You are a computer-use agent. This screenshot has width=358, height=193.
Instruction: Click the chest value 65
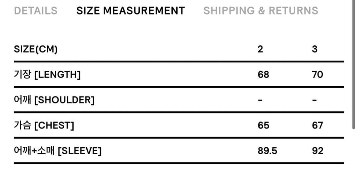click(x=263, y=126)
